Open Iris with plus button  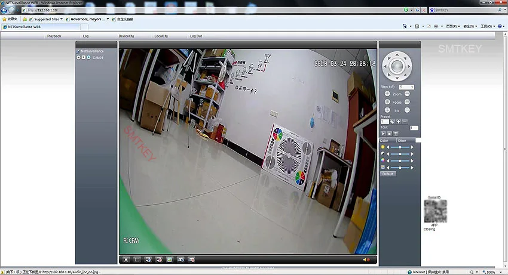[x=387, y=110]
